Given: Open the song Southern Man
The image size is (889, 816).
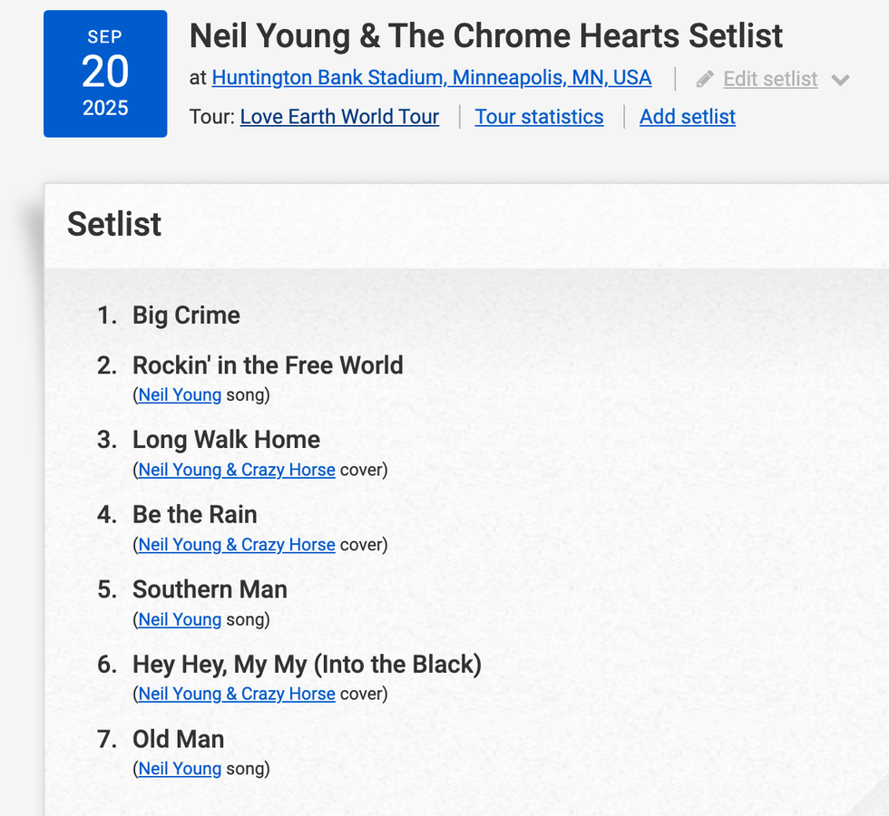Looking at the screenshot, I should (x=210, y=589).
